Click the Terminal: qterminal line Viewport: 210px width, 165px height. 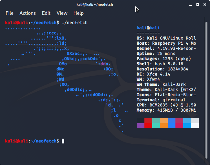point(161,100)
